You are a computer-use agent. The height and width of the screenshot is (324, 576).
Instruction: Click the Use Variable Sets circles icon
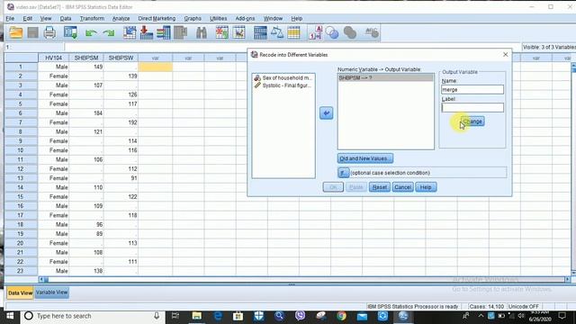pos(332,32)
